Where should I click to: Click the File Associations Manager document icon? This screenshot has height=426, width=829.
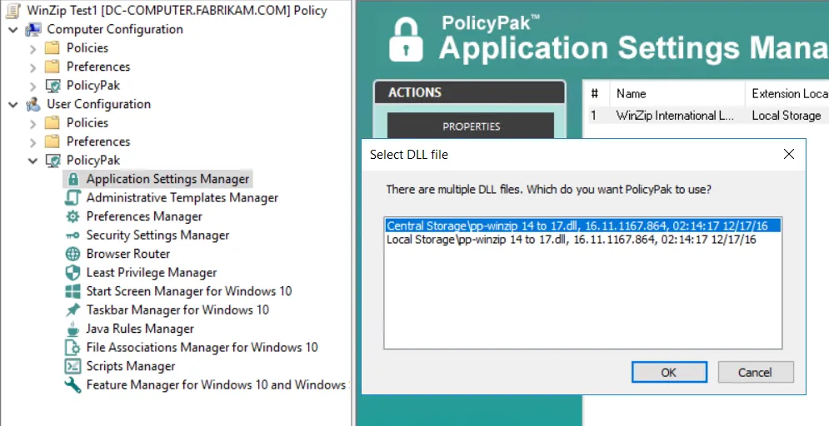(x=72, y=347)
